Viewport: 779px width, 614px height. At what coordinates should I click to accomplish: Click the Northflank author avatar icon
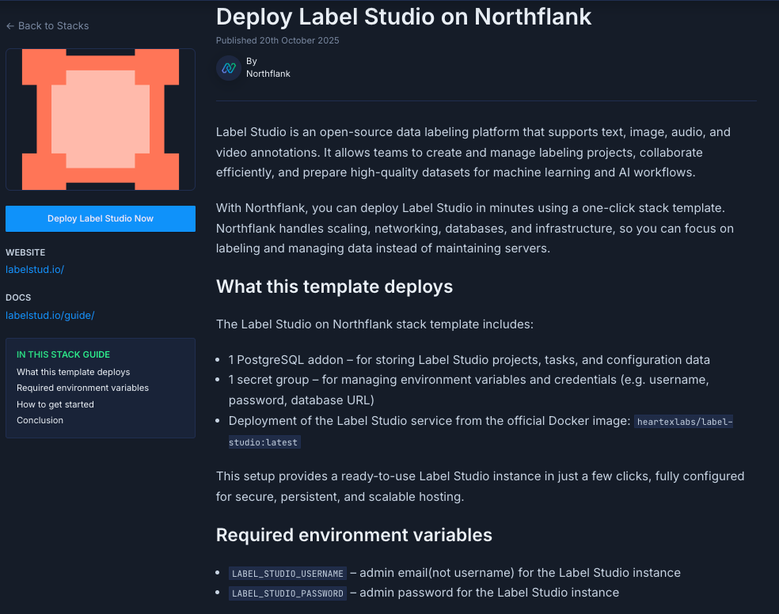[x=229, y=68]
